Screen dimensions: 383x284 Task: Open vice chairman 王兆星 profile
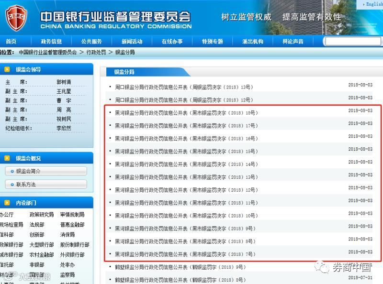pyautogui.click(x=64, y=91)
